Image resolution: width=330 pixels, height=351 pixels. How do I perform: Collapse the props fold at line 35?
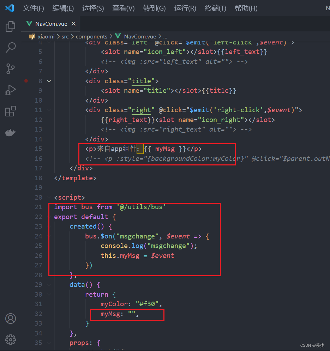(x=49, y=343)
